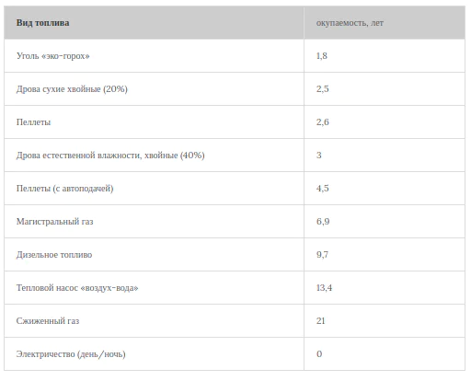This screenshot has width=471, height=381.
Task: Select the payback value 6,9
Action: point(323,222)
